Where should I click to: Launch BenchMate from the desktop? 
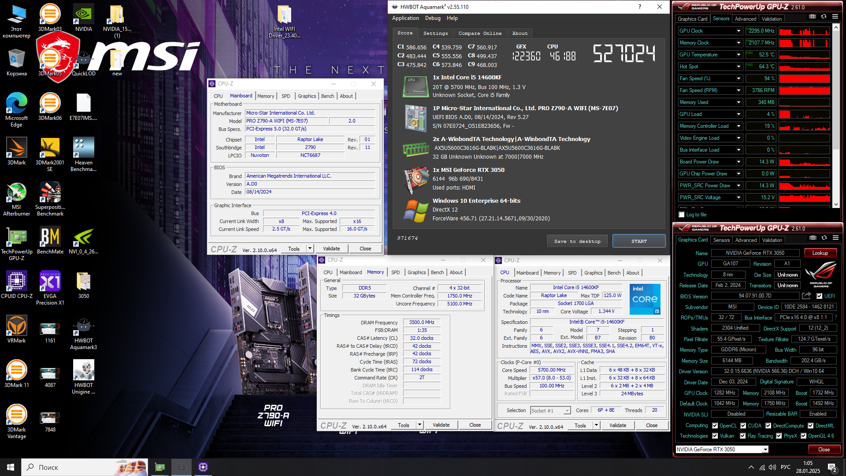pos(50,240)
